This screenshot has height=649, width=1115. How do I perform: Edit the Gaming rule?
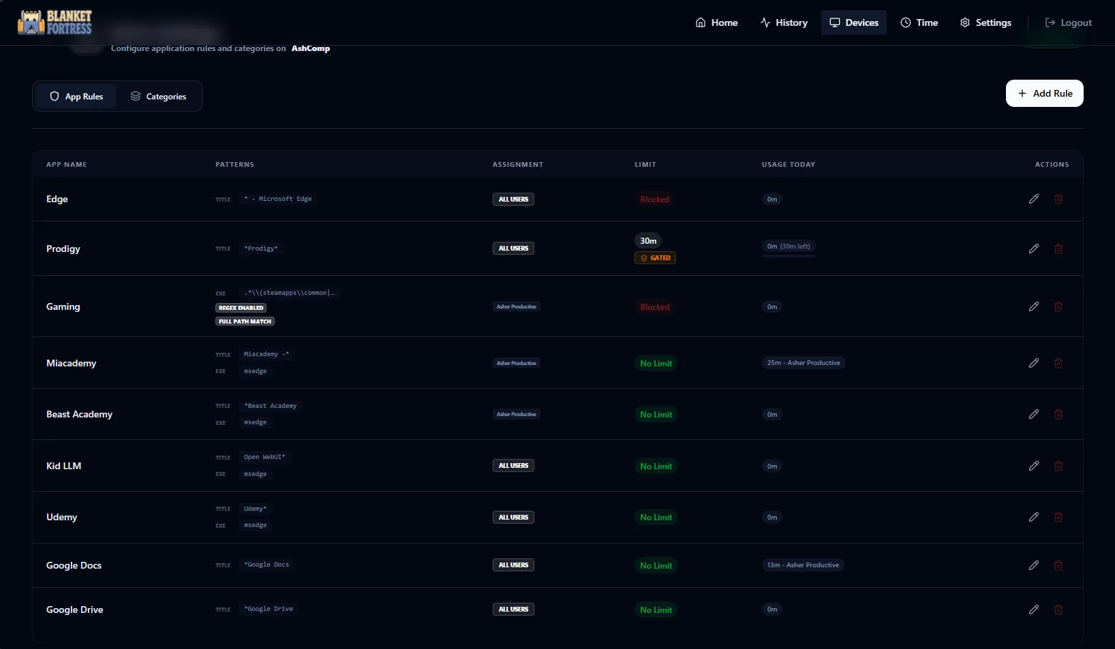1034,306
